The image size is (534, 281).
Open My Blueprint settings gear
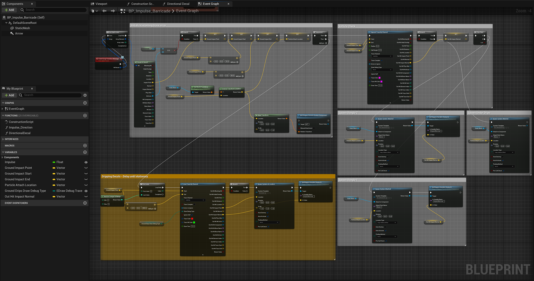(85, 95)
